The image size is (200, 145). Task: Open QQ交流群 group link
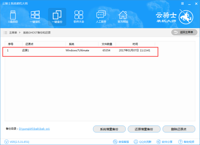click(x=142, y=142)
